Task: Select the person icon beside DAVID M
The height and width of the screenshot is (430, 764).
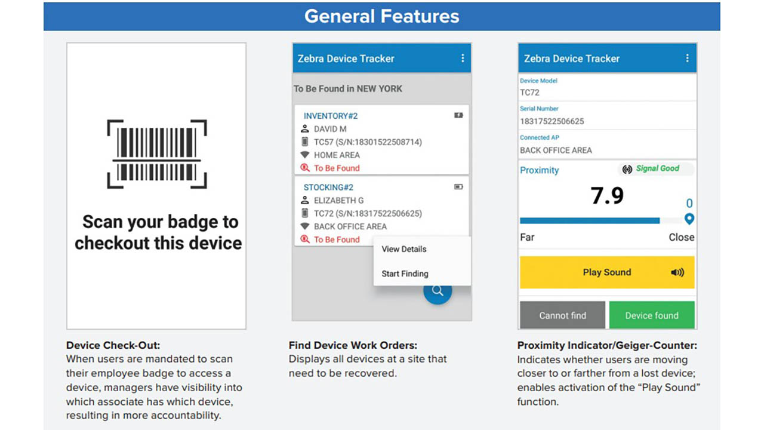Action: tap(305, 129)
